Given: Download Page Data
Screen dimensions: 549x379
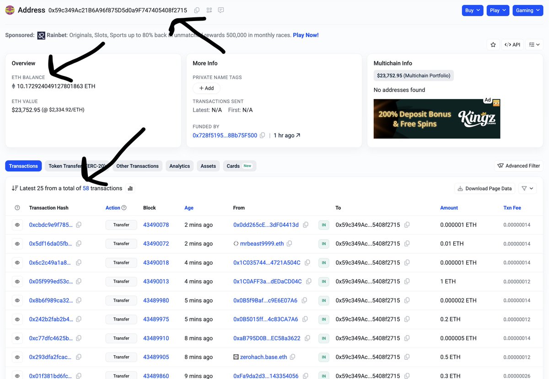Looking at the screenshot, I should pyautogui.click(x=484, y=188).
